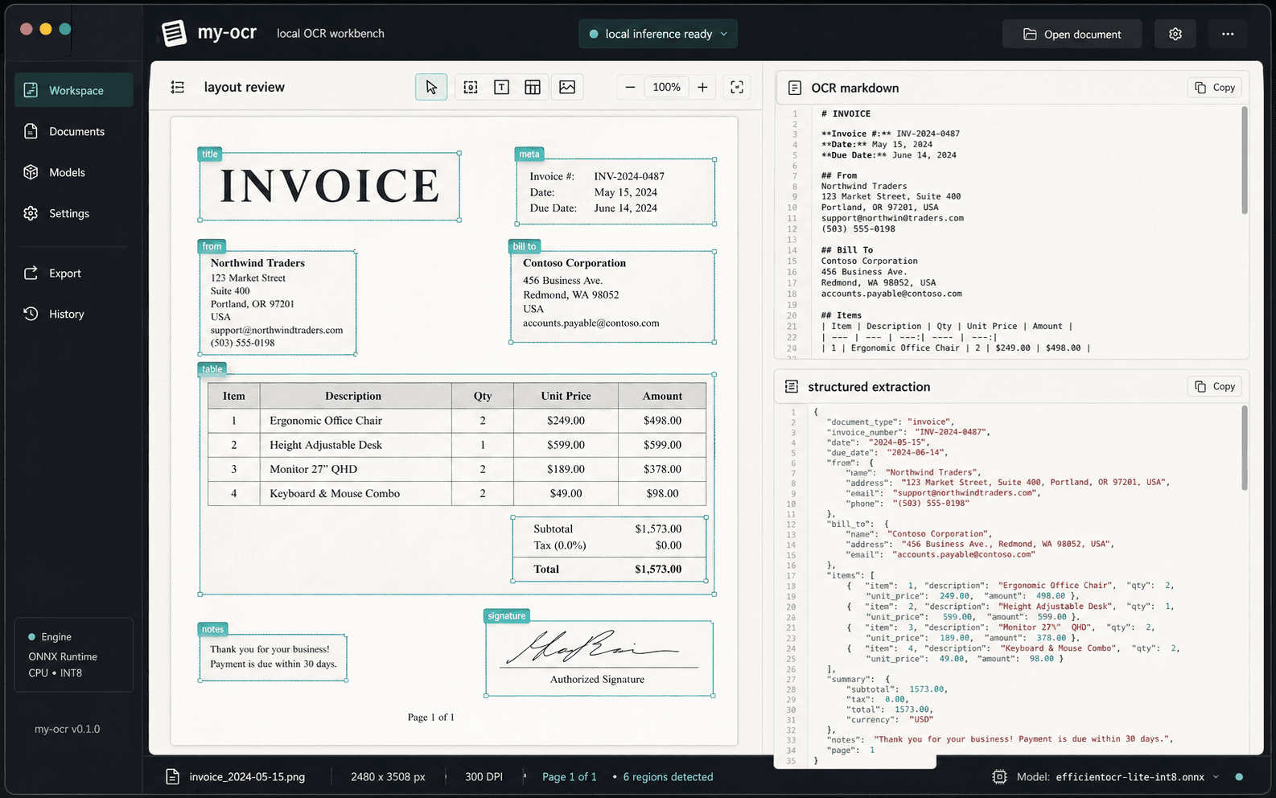This screenshot has height=798, width=1276.
Task: Go to the Documents section
Action: click(76, 131)
